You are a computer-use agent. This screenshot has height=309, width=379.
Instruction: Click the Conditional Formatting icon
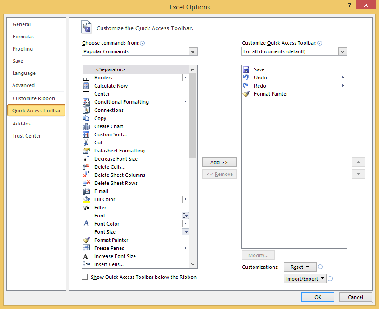click(x=86, y=102)
